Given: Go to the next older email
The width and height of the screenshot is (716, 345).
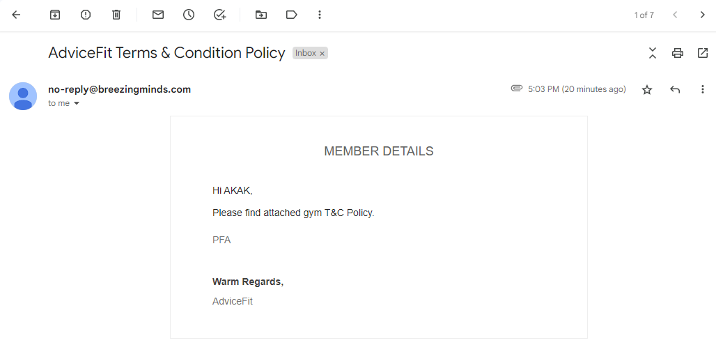Looking at the screenshot, I should click(703, 15).
